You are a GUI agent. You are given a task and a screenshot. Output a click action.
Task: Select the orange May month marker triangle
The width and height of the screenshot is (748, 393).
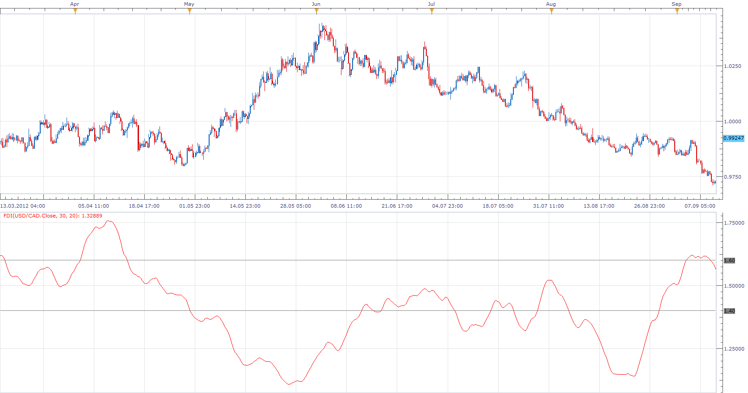point(189,11)
